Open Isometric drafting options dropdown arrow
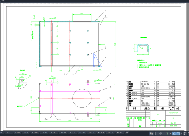189x136 pixels. pos(170,133)
